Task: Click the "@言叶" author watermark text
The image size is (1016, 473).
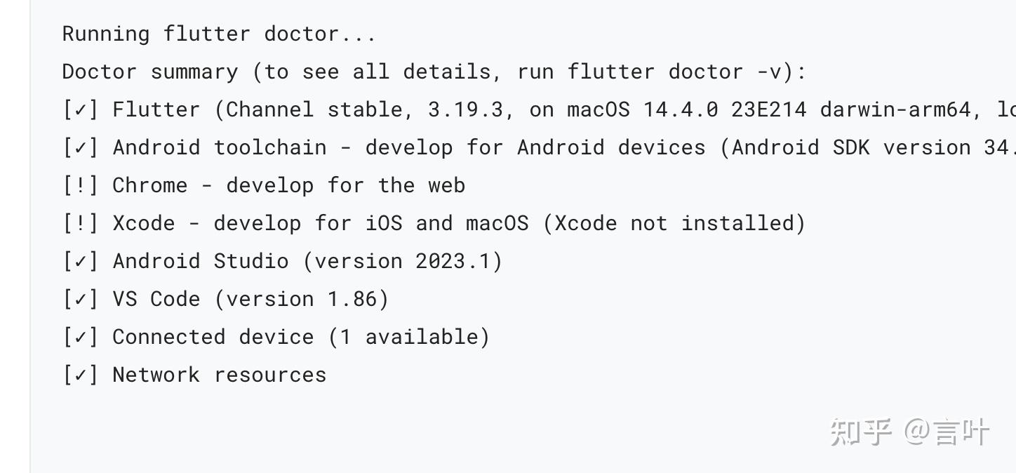Action: 947,432
